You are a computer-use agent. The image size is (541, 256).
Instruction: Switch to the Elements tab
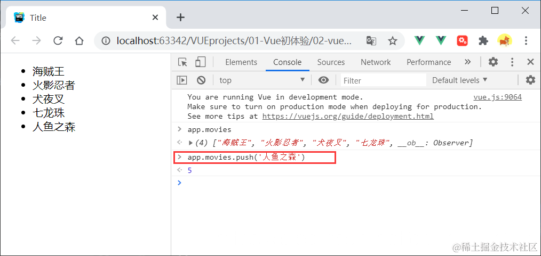(241, 62)
